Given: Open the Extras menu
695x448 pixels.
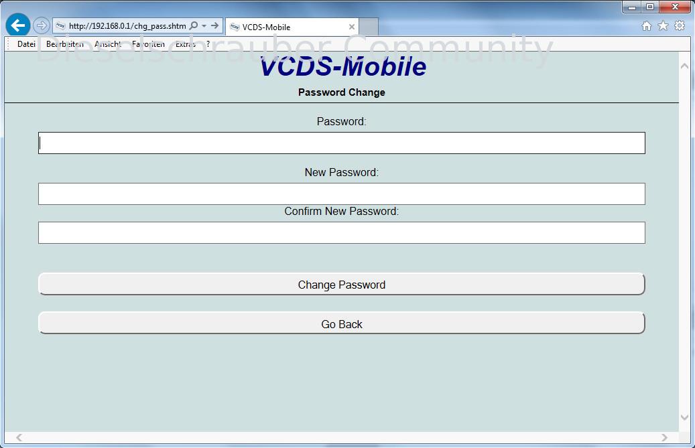Looking at the screenshot, I should 185,44.
